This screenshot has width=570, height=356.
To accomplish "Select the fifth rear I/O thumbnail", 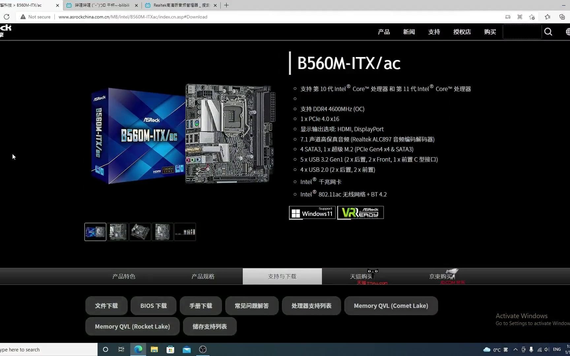I will click(x=185, y=232).
